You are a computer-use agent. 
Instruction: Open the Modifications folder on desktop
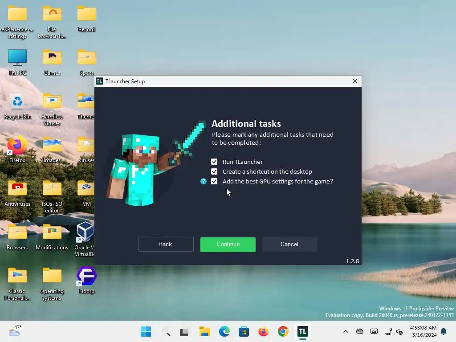(52, 237)
